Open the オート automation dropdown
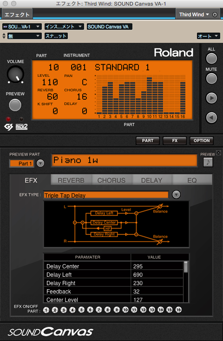223x341 pixels. point(209,36)
